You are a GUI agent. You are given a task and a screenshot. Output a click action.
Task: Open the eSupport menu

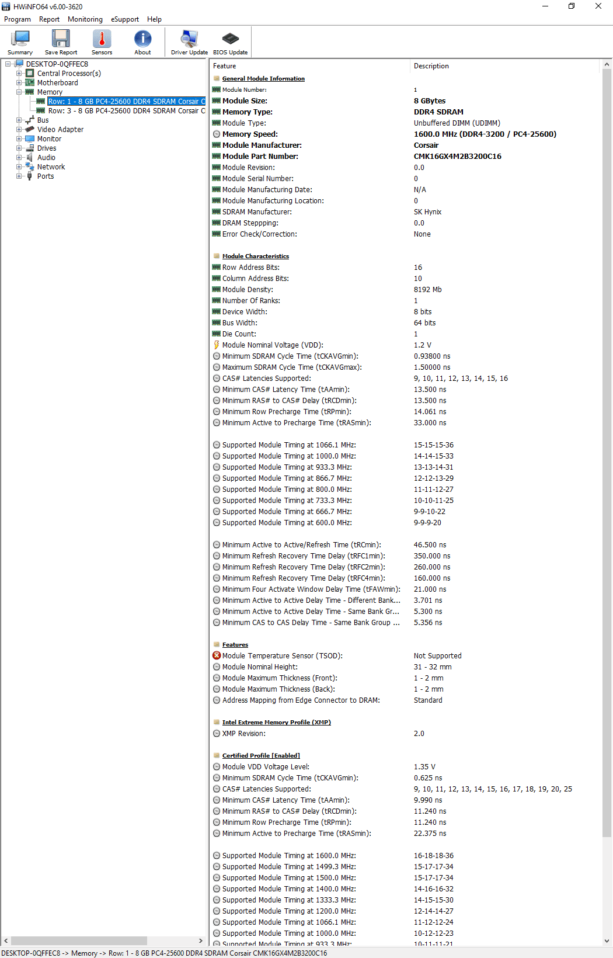125,19
